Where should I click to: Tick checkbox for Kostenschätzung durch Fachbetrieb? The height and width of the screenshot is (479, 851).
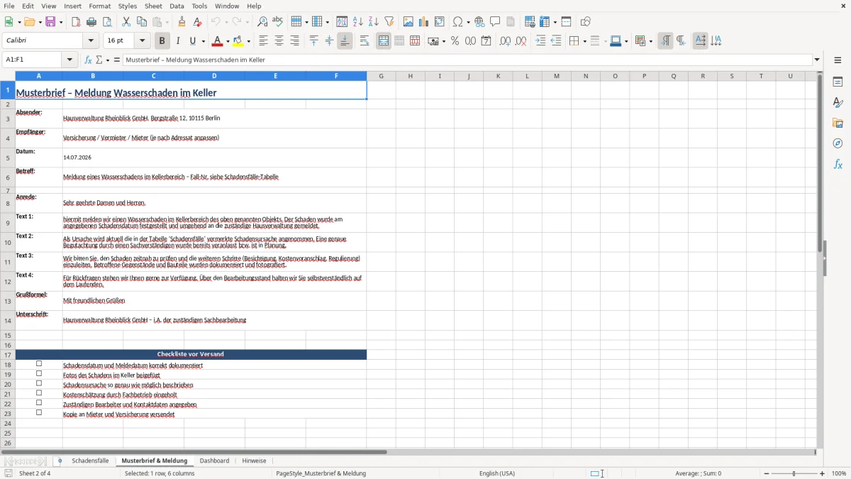pos(39,392)
